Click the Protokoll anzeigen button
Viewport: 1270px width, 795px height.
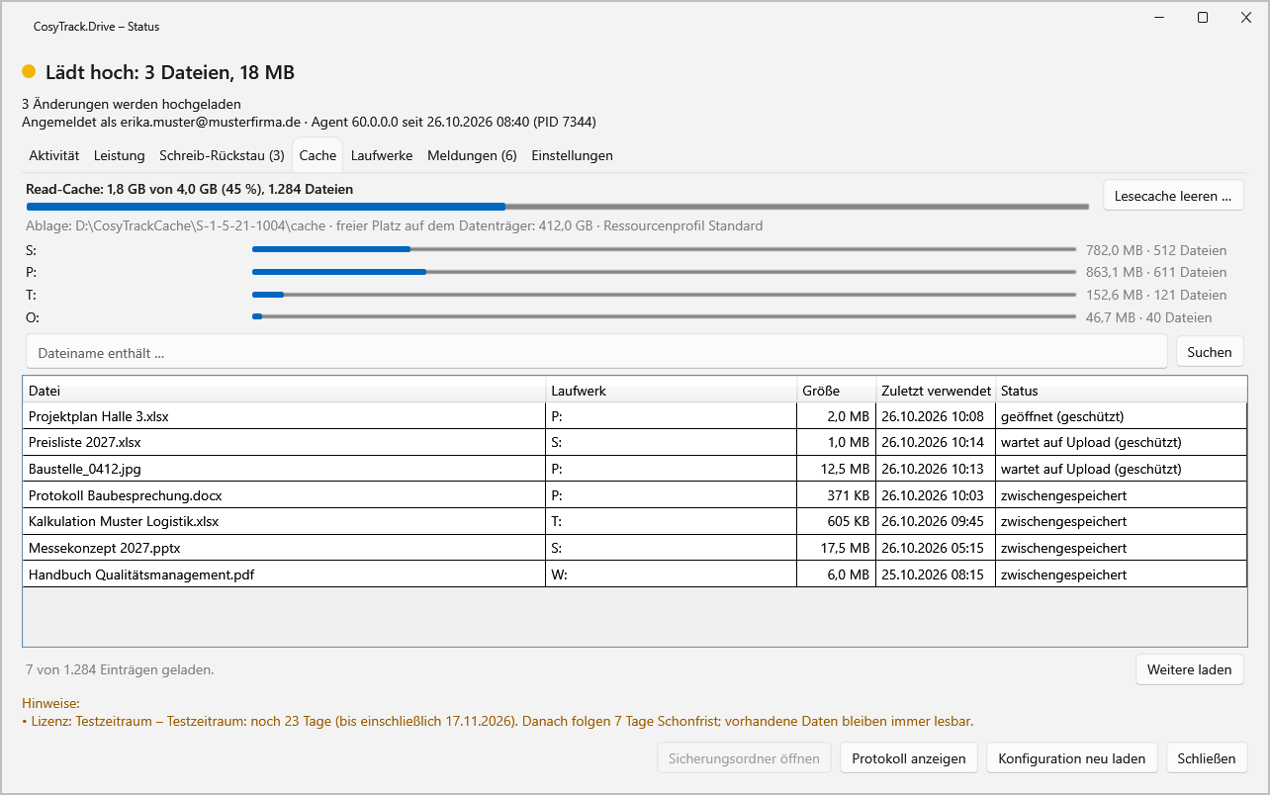coord(909,758)
